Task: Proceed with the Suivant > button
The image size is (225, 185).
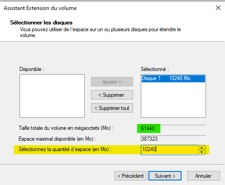Action: pyautogui.click(x=165, y=176)
